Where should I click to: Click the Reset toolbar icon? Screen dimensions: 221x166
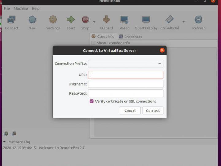pos(124,20)
